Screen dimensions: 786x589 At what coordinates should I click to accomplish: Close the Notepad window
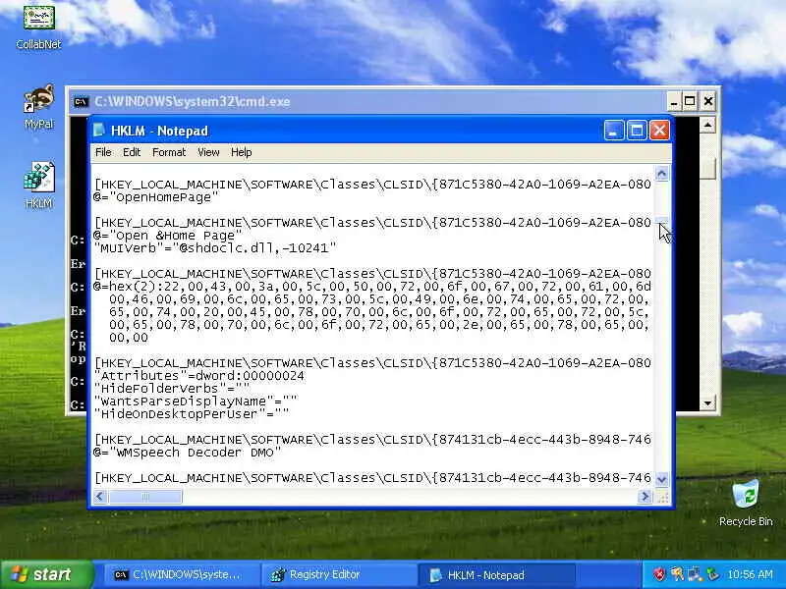(659, 131)
